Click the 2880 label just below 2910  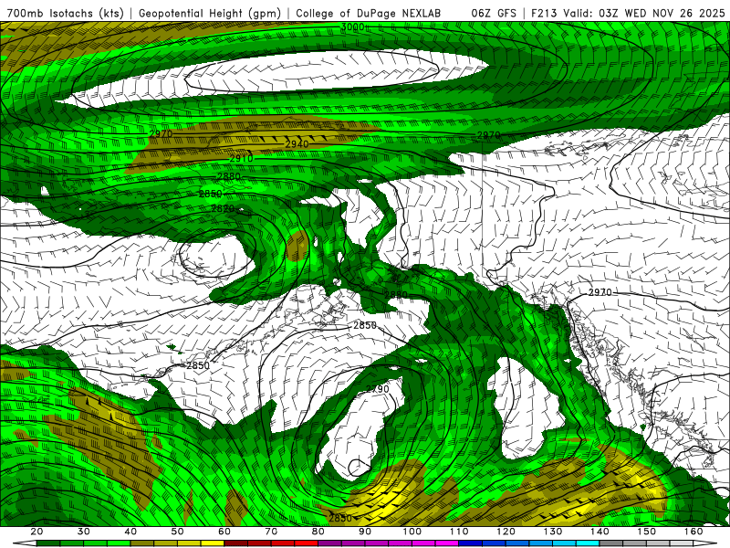click(x=229, y=176)
